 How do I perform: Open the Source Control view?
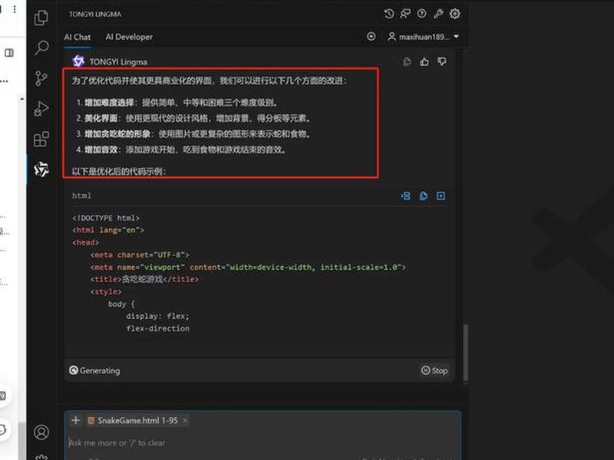click(x=41, y=78)
